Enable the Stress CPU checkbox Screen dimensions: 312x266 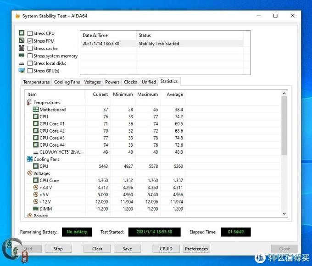30,33
